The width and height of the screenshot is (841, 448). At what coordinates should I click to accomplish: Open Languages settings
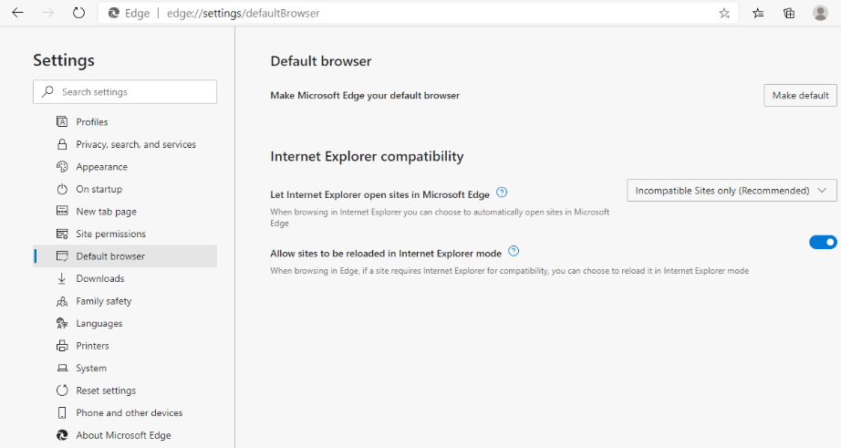124,323
